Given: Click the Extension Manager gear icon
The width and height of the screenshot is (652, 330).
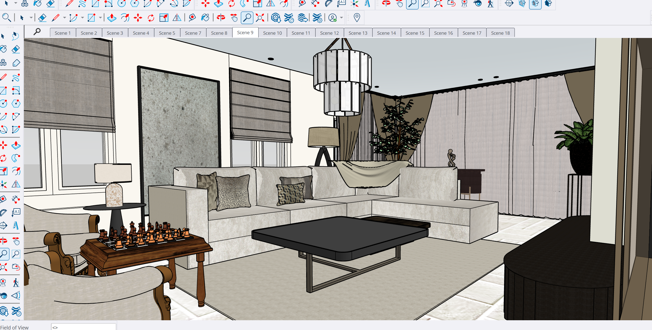Looking at the screenshot, I should point(317,18).
